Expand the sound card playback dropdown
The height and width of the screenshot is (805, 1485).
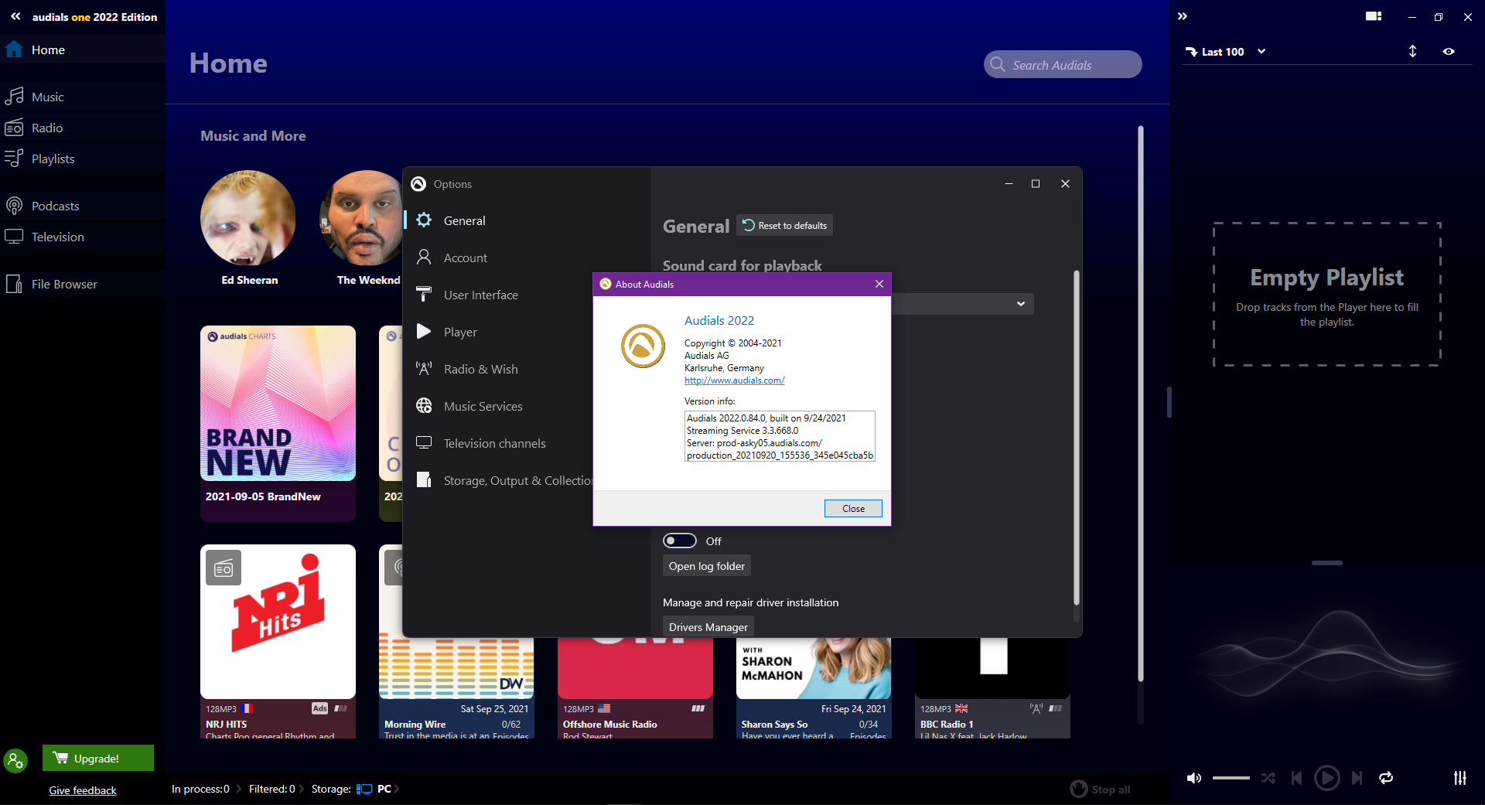[1021, 304]
